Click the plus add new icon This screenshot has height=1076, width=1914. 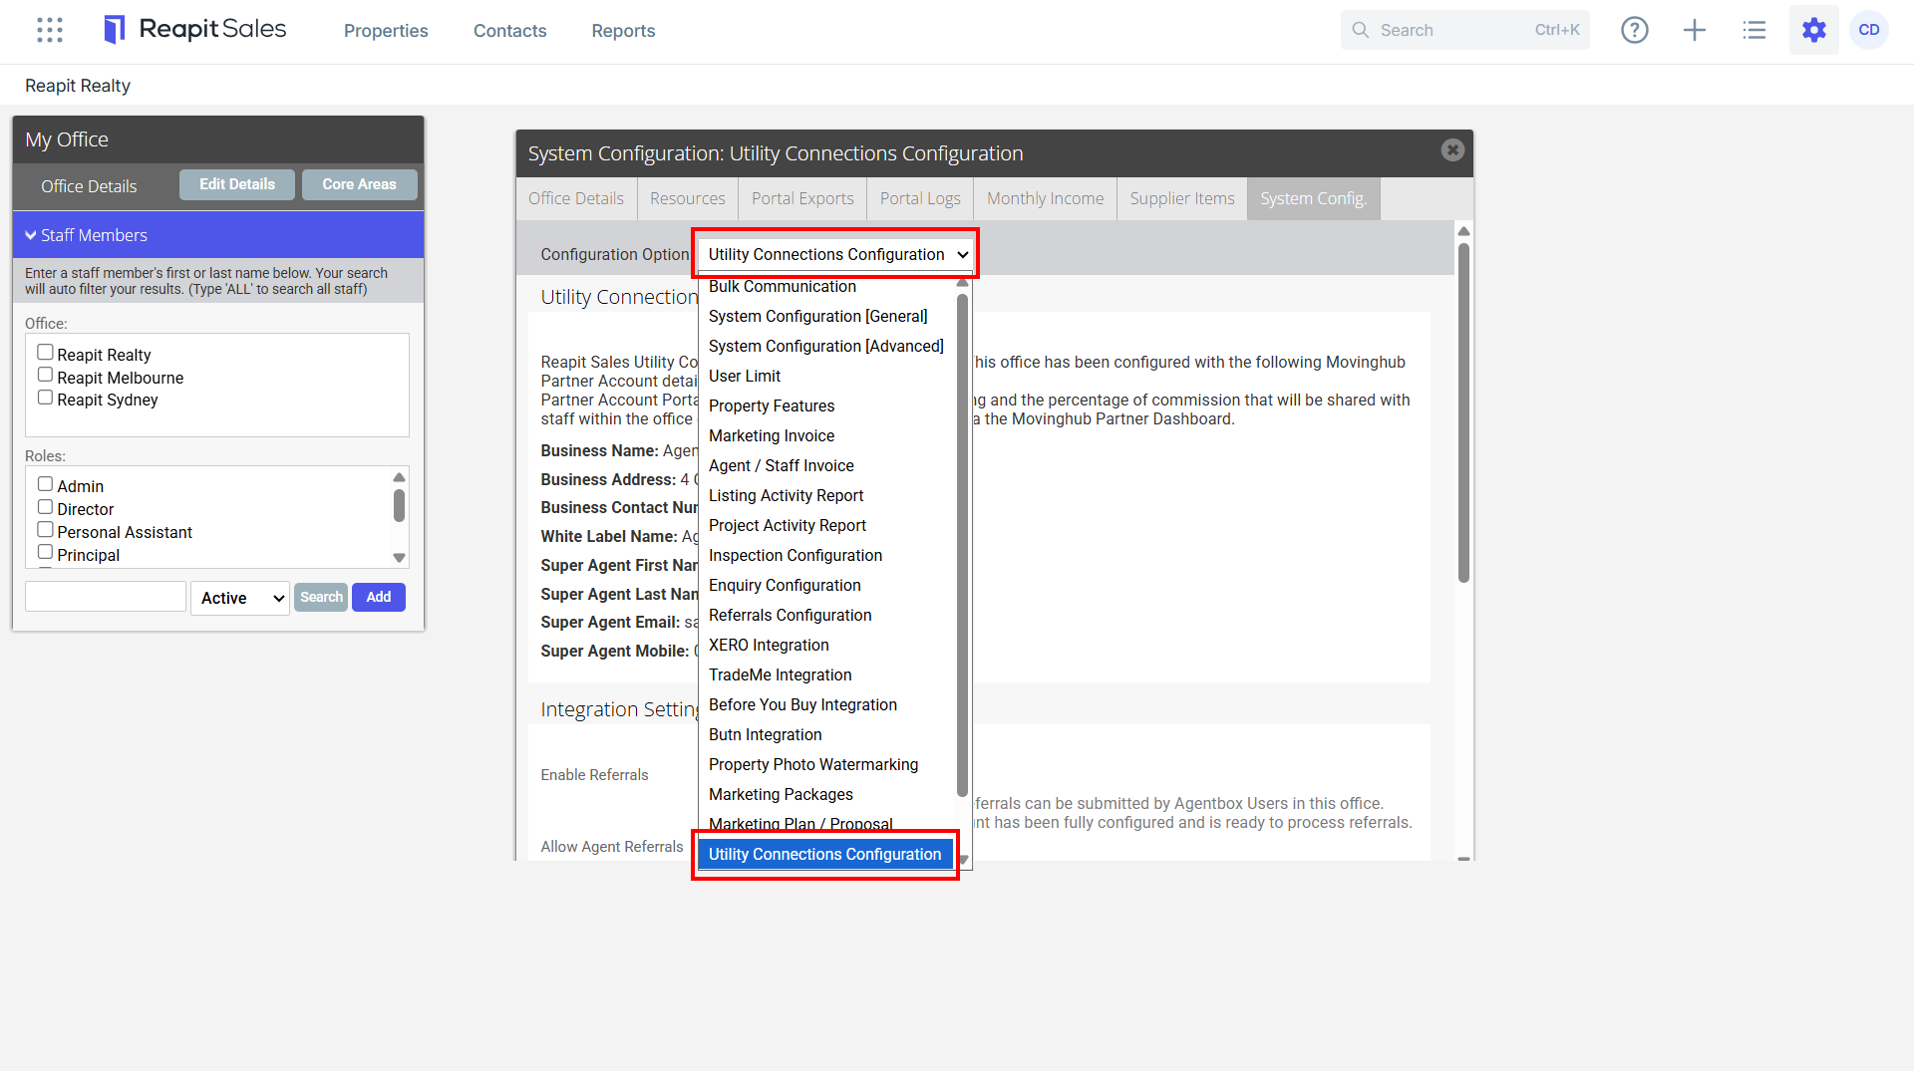[x=1695, y=30]
